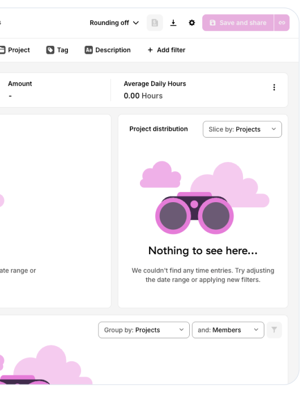Open report settings gear icon

[x=191, y=23]
